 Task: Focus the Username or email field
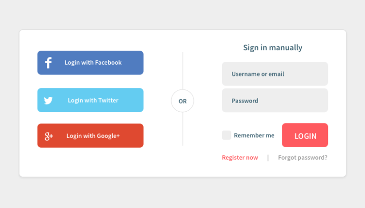275,74
